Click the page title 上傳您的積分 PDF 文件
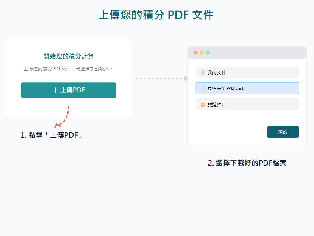314x236 pixels. point(156,15)
